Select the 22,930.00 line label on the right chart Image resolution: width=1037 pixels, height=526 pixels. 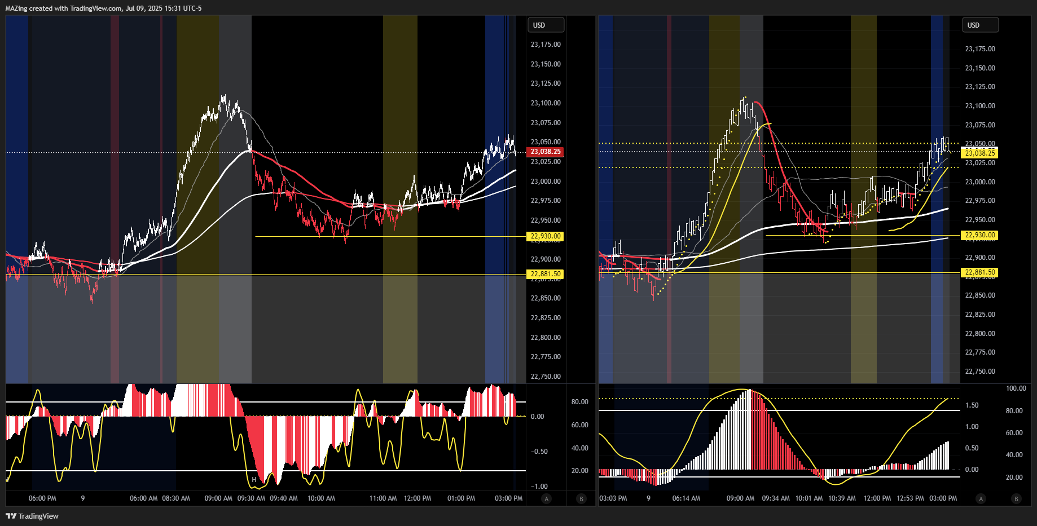[x=979, y=235]
